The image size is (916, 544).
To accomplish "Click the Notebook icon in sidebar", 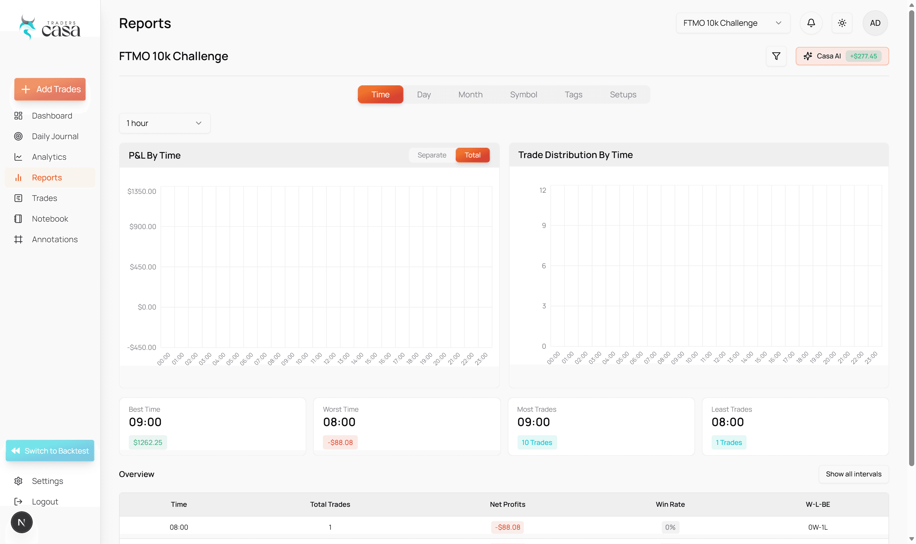I will [x=18, y=219].
